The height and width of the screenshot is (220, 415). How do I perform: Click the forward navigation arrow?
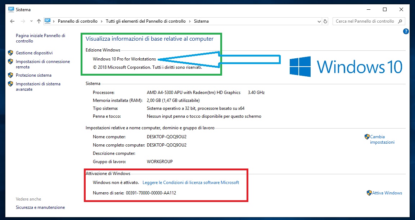coord(23,21)
